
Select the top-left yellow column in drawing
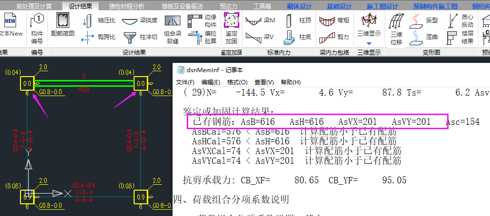[27, 83]
